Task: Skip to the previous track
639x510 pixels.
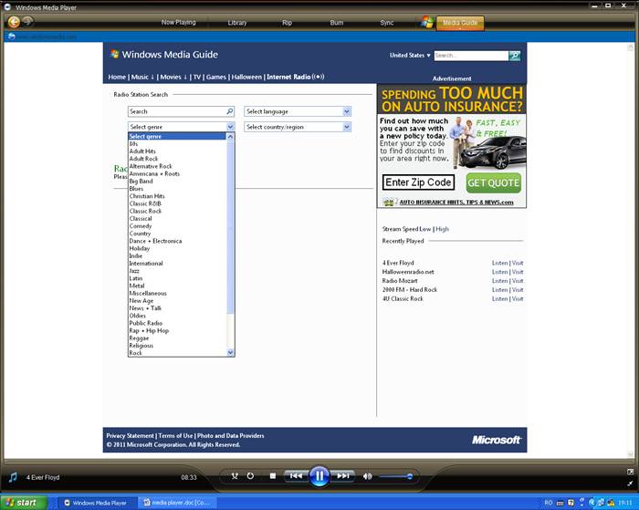Action: (x=297, y=475)
